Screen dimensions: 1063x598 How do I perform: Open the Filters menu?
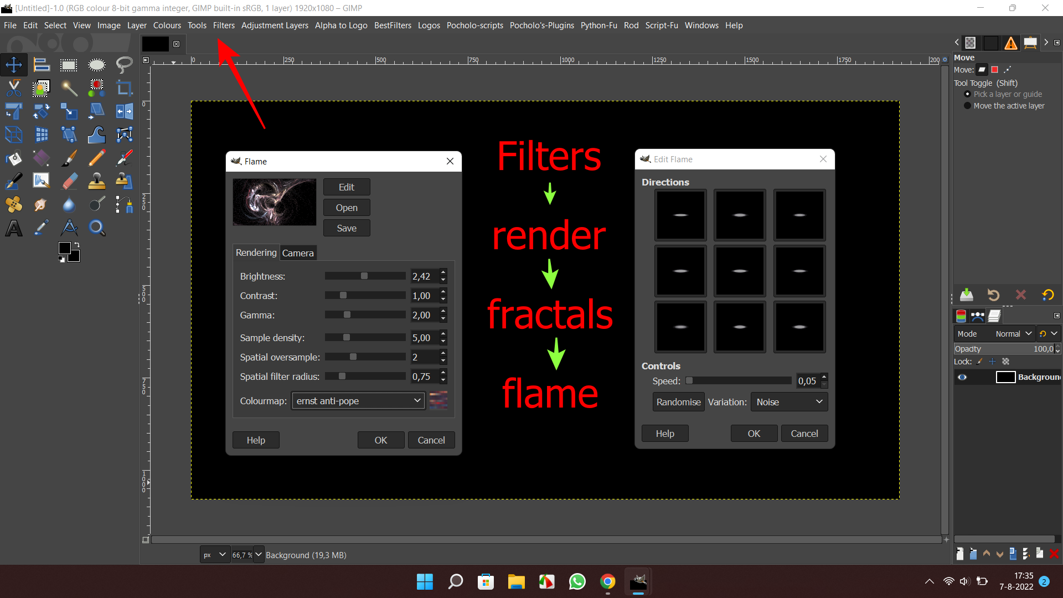click(224, 25)
